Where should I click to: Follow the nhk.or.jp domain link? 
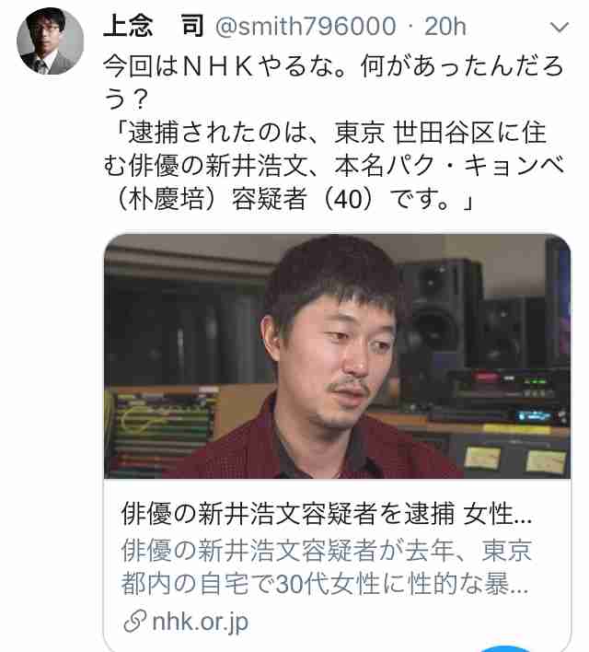[201, 622]
